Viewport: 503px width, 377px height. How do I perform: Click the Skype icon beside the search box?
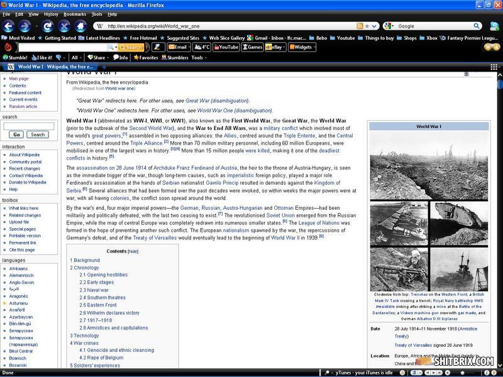pos(494,26)
